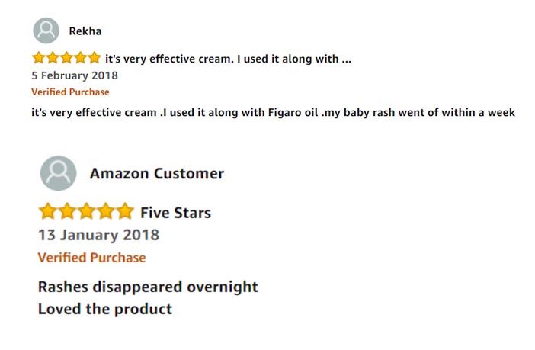Select first star in Amazon Customer's rating

48,210
